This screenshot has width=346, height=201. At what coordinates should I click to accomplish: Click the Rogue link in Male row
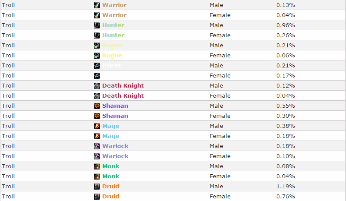pyautogui.click(x=112, y=46)
